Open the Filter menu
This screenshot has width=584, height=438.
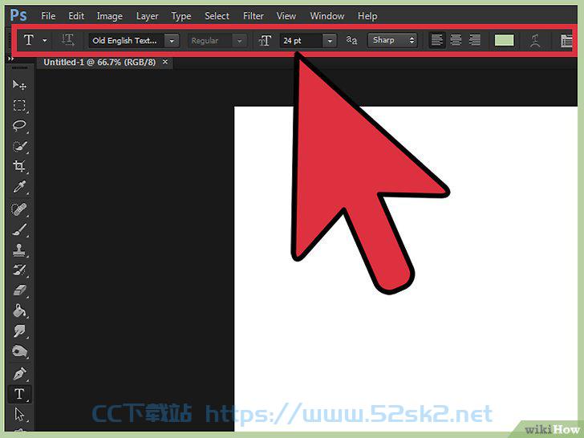(x=253, y=16)
